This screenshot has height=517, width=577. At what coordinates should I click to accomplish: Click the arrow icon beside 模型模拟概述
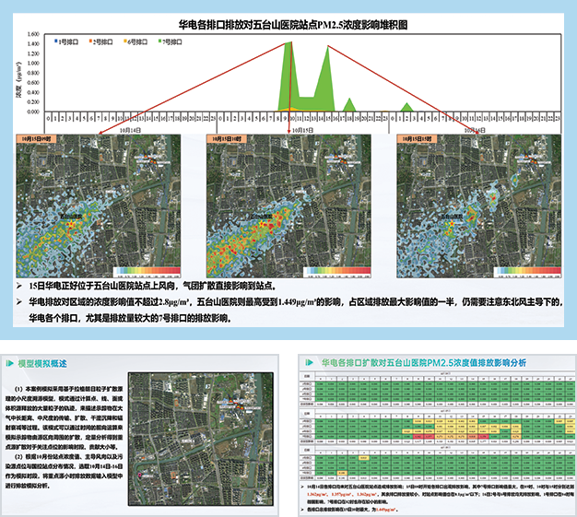click(10, 363)
